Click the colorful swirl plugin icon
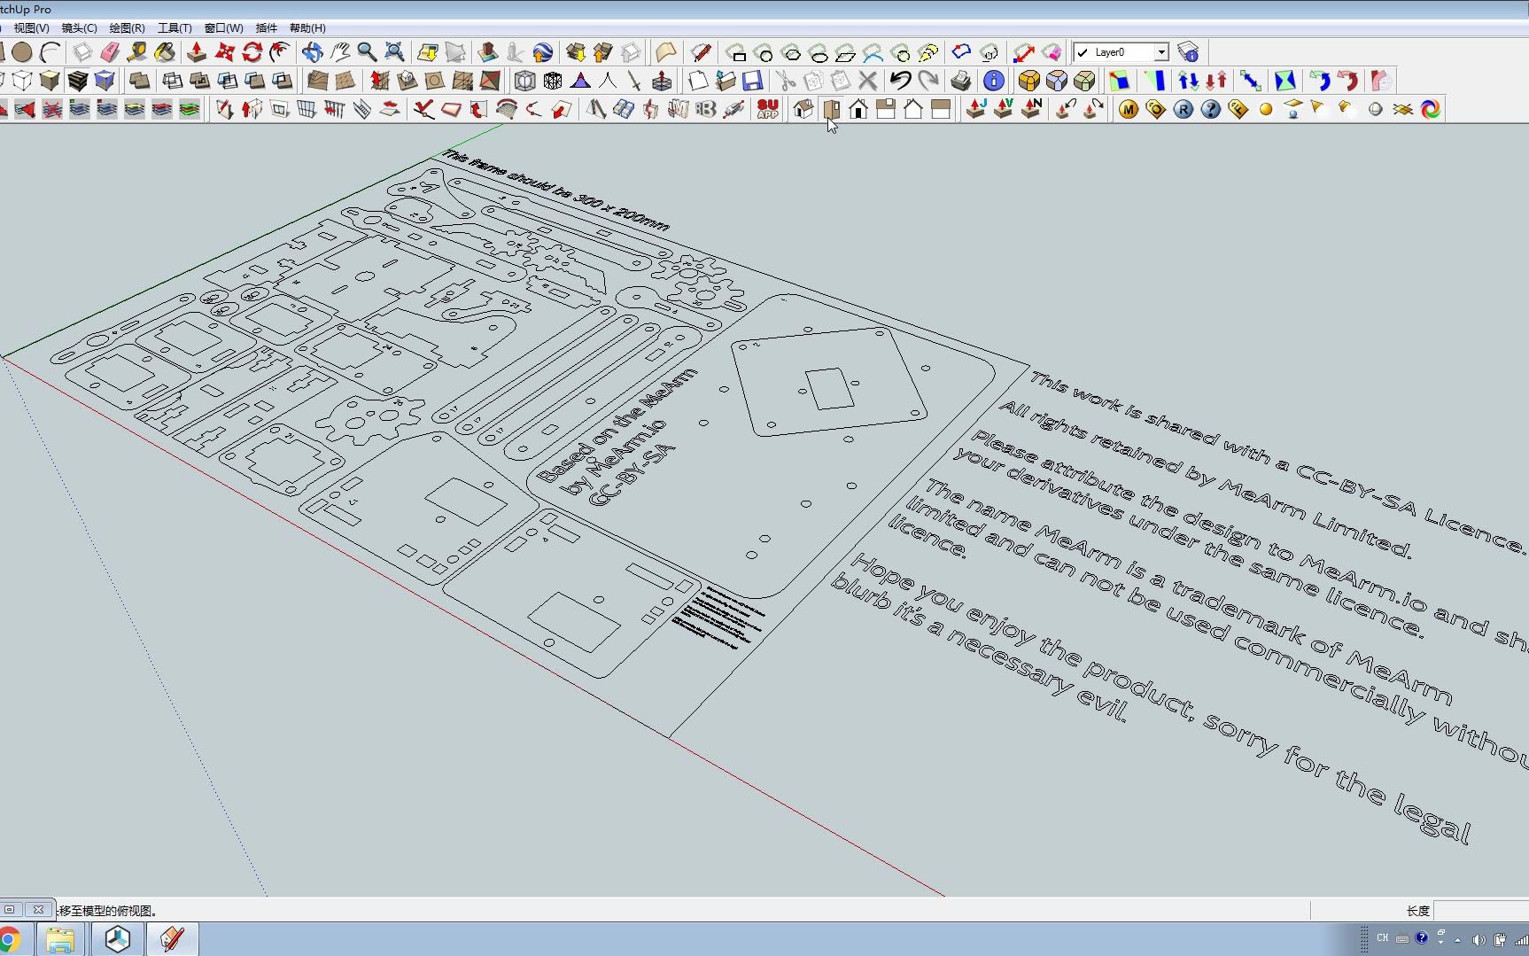This screenshot has width=1529, height=956. [1431, 109]
